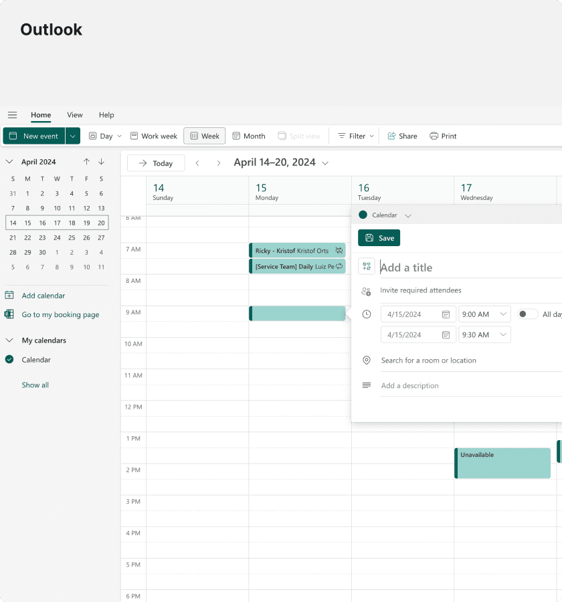Click the description lines icon
This screenshot has width=562, height=602.
367,385
